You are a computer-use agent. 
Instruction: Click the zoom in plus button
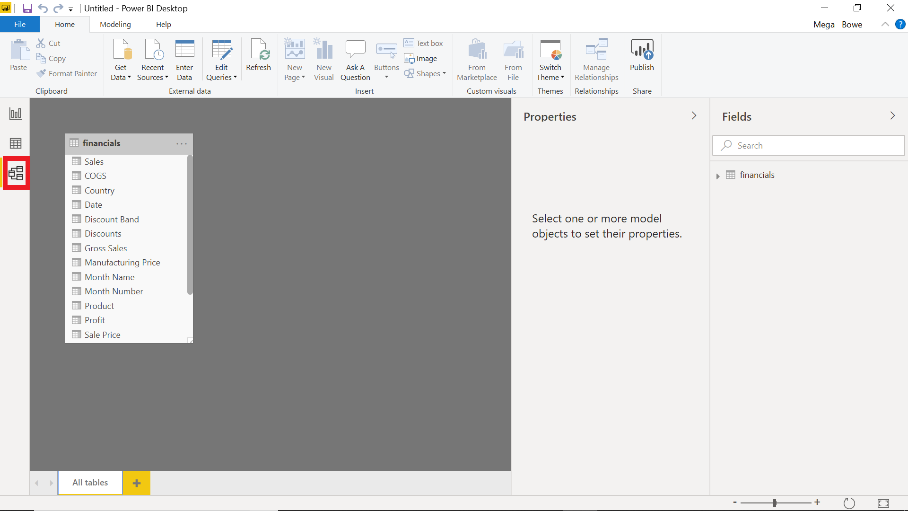pyautogui.click(x=817, y=502)
